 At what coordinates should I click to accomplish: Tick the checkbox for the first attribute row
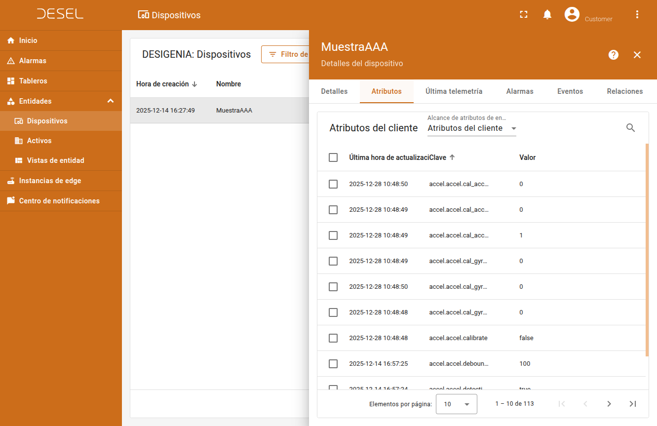pyautogui.click(x=333, y=184)
